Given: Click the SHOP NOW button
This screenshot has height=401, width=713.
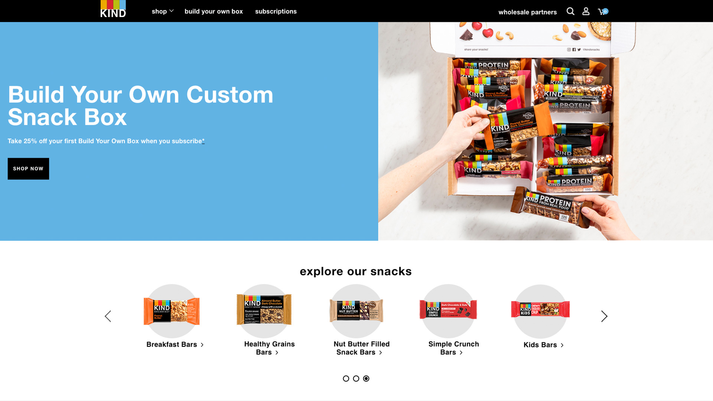Looking at the screenshot, I should [28, 169].
